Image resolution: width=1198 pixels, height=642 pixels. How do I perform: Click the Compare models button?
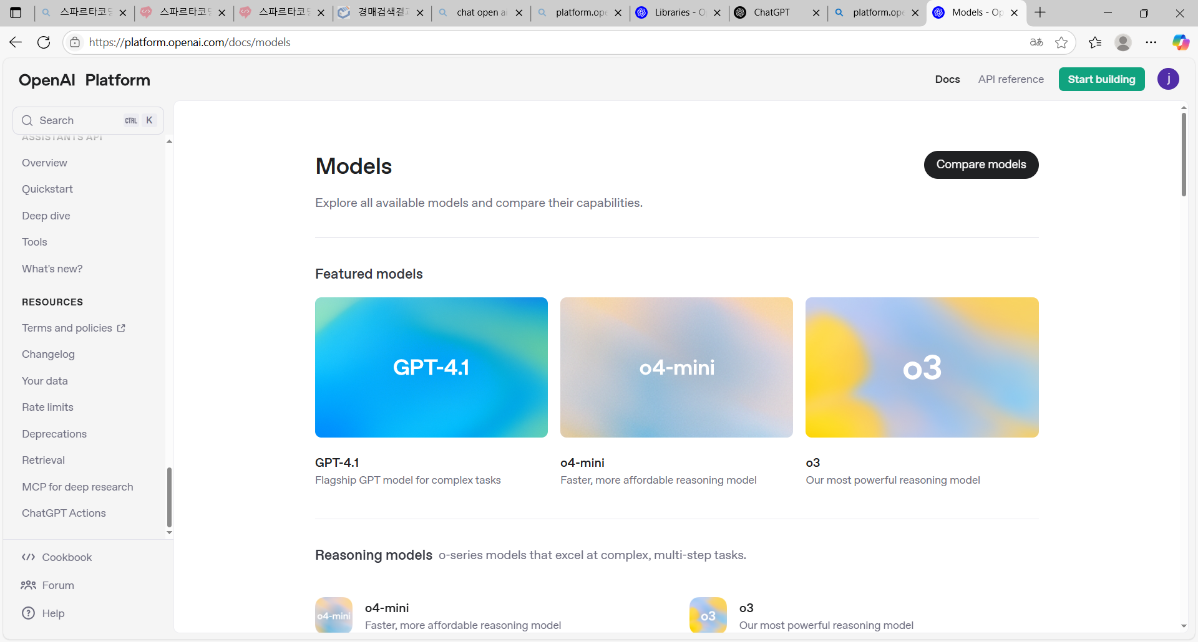pos(981,165)
